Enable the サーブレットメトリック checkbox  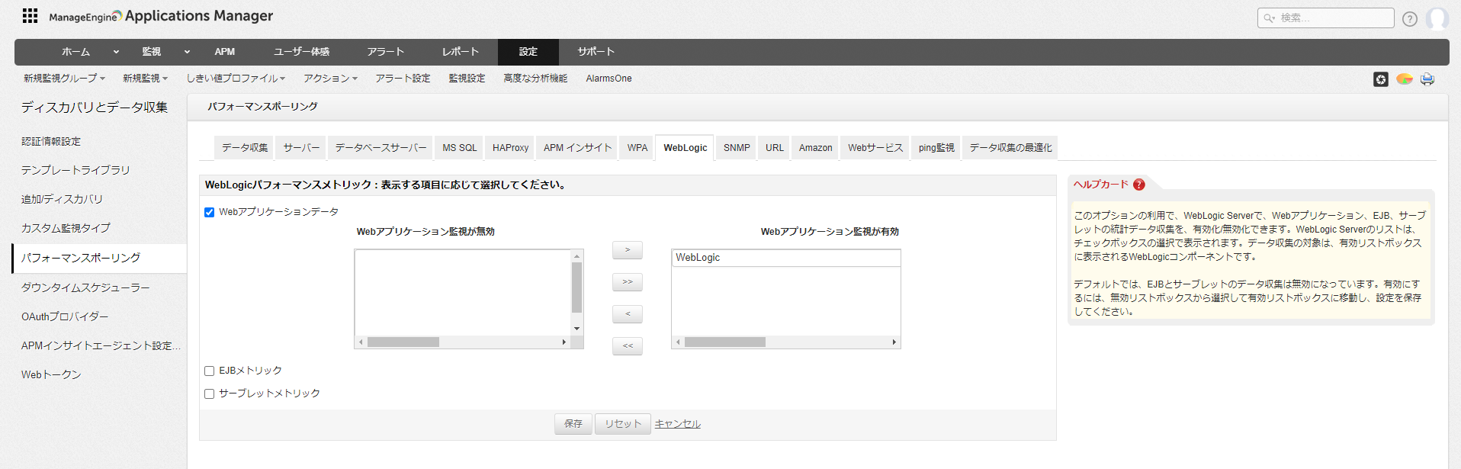209,394
